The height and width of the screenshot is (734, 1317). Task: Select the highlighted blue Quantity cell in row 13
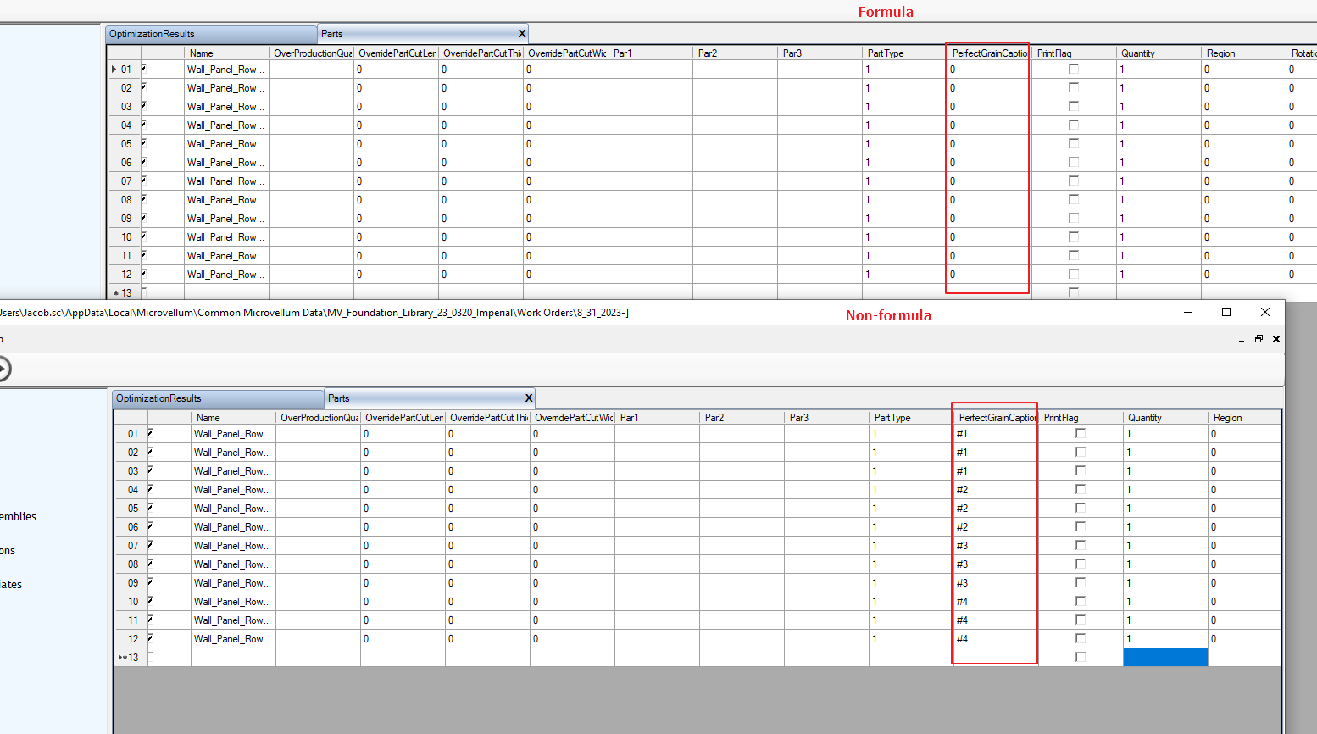click(1164, 658)
